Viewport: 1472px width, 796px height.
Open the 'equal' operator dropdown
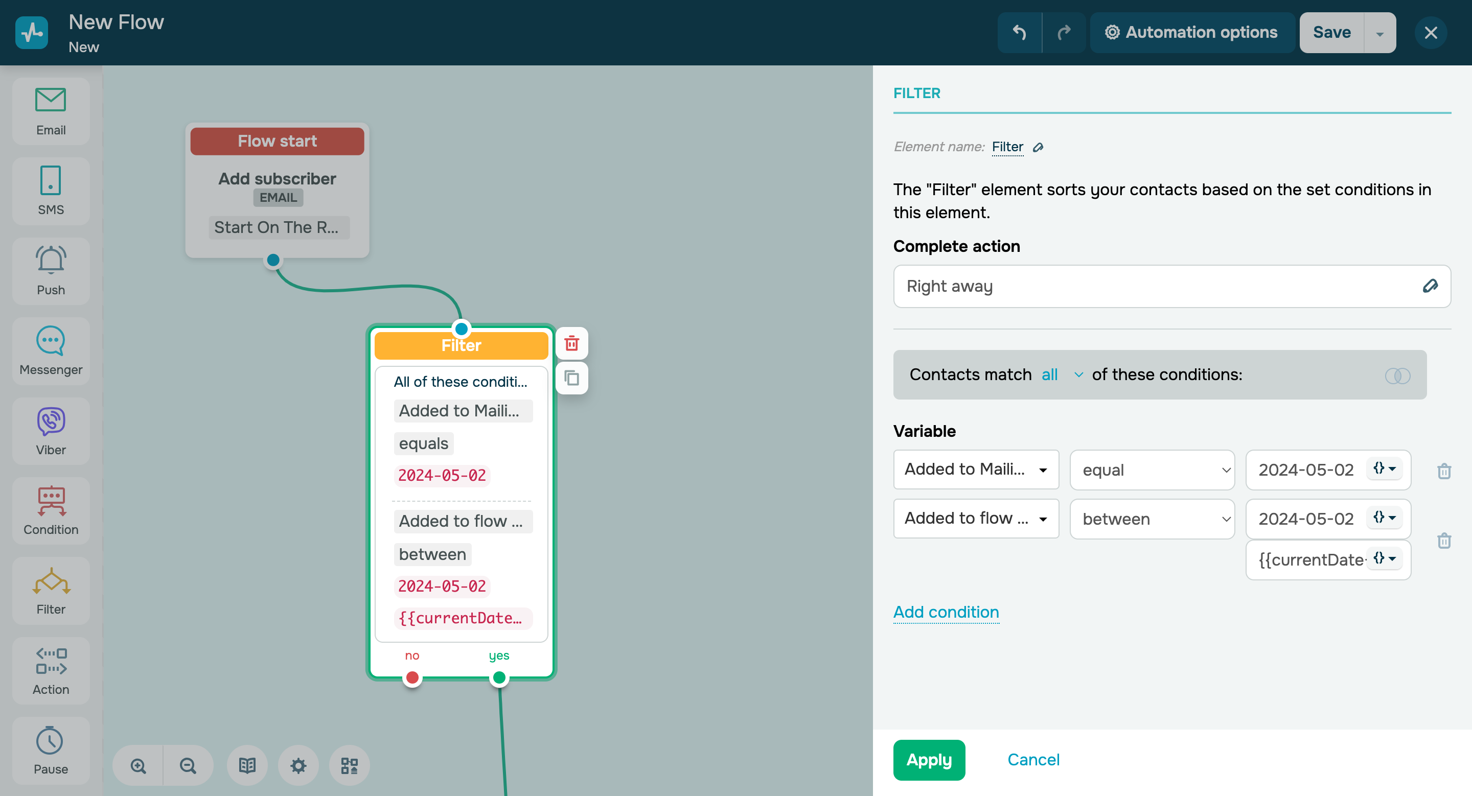(x=1152, y=470)
